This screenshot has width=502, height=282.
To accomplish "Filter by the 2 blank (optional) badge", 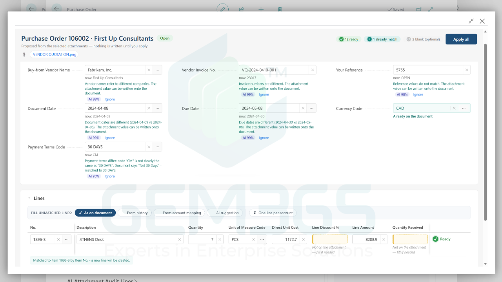I will [x=423, y=39].
